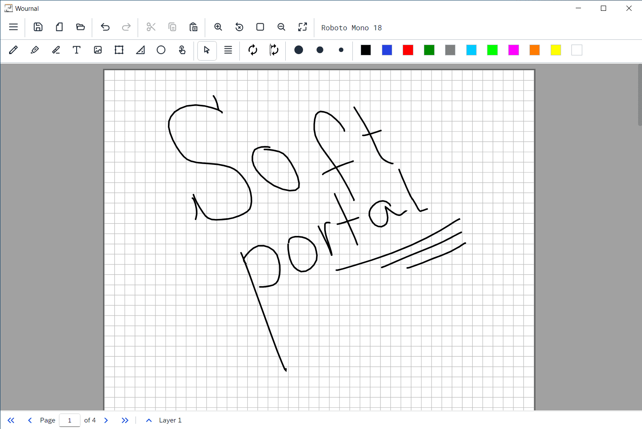Go to the next page

click(106, 420)
